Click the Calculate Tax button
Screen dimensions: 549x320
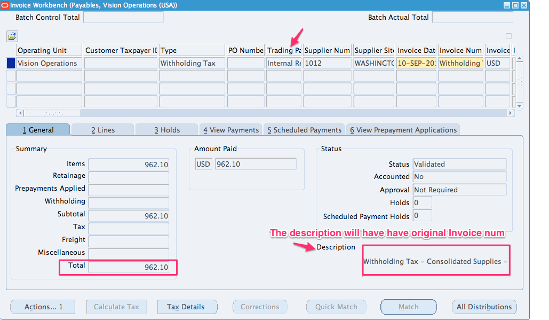[117, 307]
